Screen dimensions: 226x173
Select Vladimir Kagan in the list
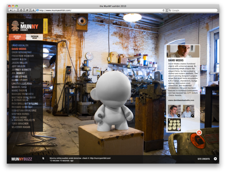point(21,127)
